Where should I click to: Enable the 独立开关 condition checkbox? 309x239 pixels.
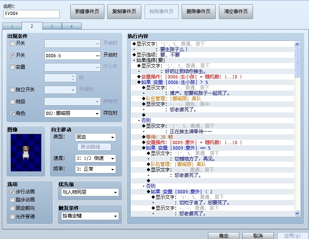12,90
